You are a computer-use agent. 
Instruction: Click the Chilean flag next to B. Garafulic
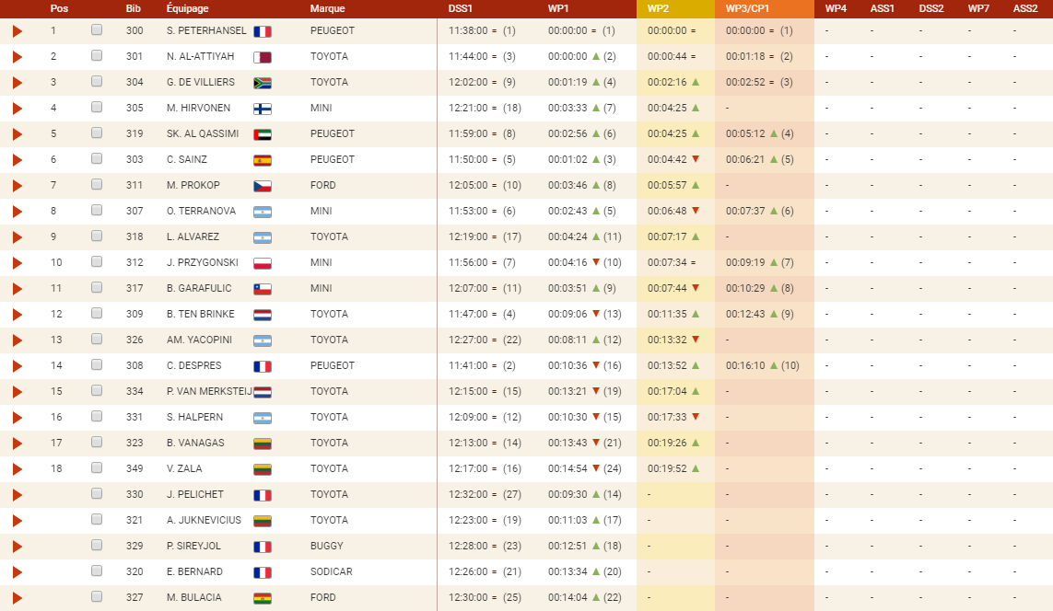[x=262, y=289]
